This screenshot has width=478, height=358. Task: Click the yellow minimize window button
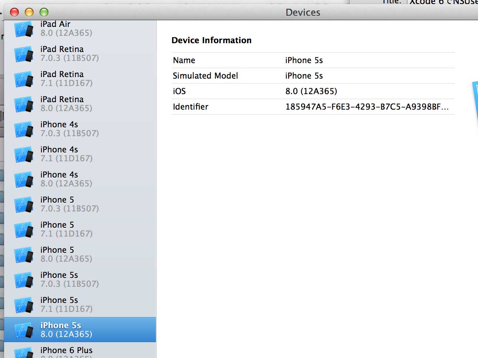click(x=29, y=12)
